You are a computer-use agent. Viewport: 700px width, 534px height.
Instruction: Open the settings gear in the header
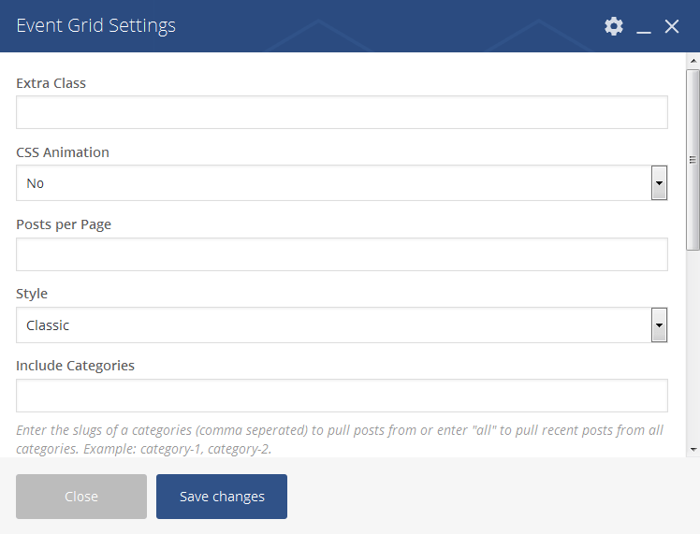tap(614, 26)
